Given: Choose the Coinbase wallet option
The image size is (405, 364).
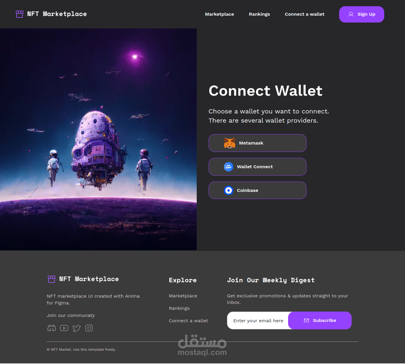Looking at the screenshot, I should point(258,190).
